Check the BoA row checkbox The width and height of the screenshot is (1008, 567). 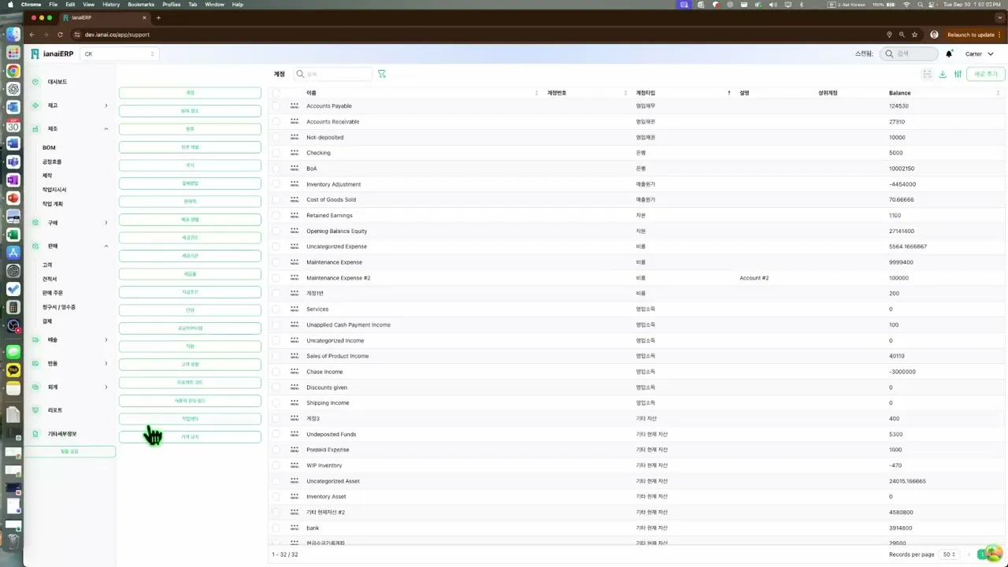click(276, 169)
